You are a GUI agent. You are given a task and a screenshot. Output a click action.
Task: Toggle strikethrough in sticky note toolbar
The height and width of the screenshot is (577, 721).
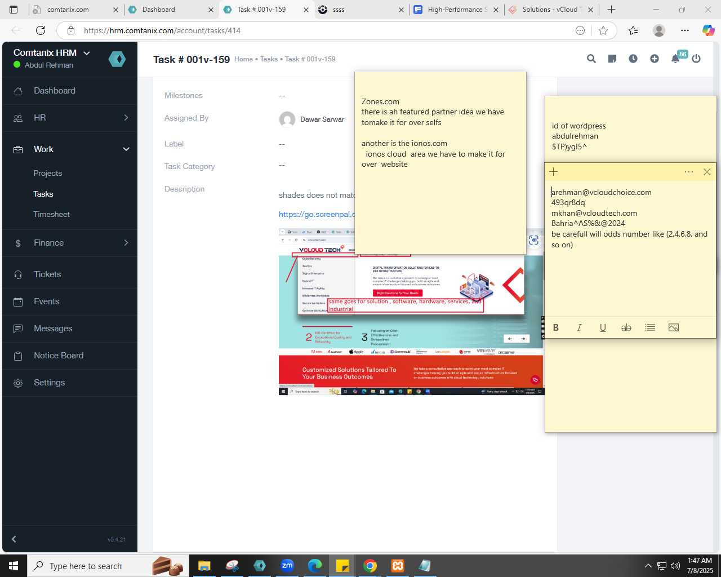pos(626,327)
